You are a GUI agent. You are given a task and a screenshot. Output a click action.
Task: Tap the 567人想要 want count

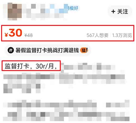pyautogui.click(x=98, y=35)
